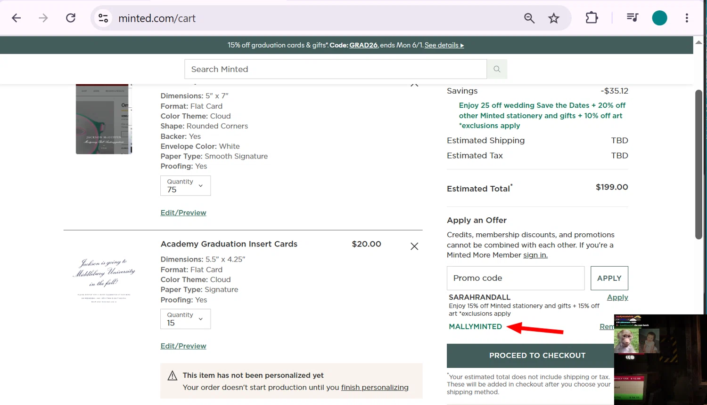Click the picture-in-picture video overlay

[x=660, y=359]
